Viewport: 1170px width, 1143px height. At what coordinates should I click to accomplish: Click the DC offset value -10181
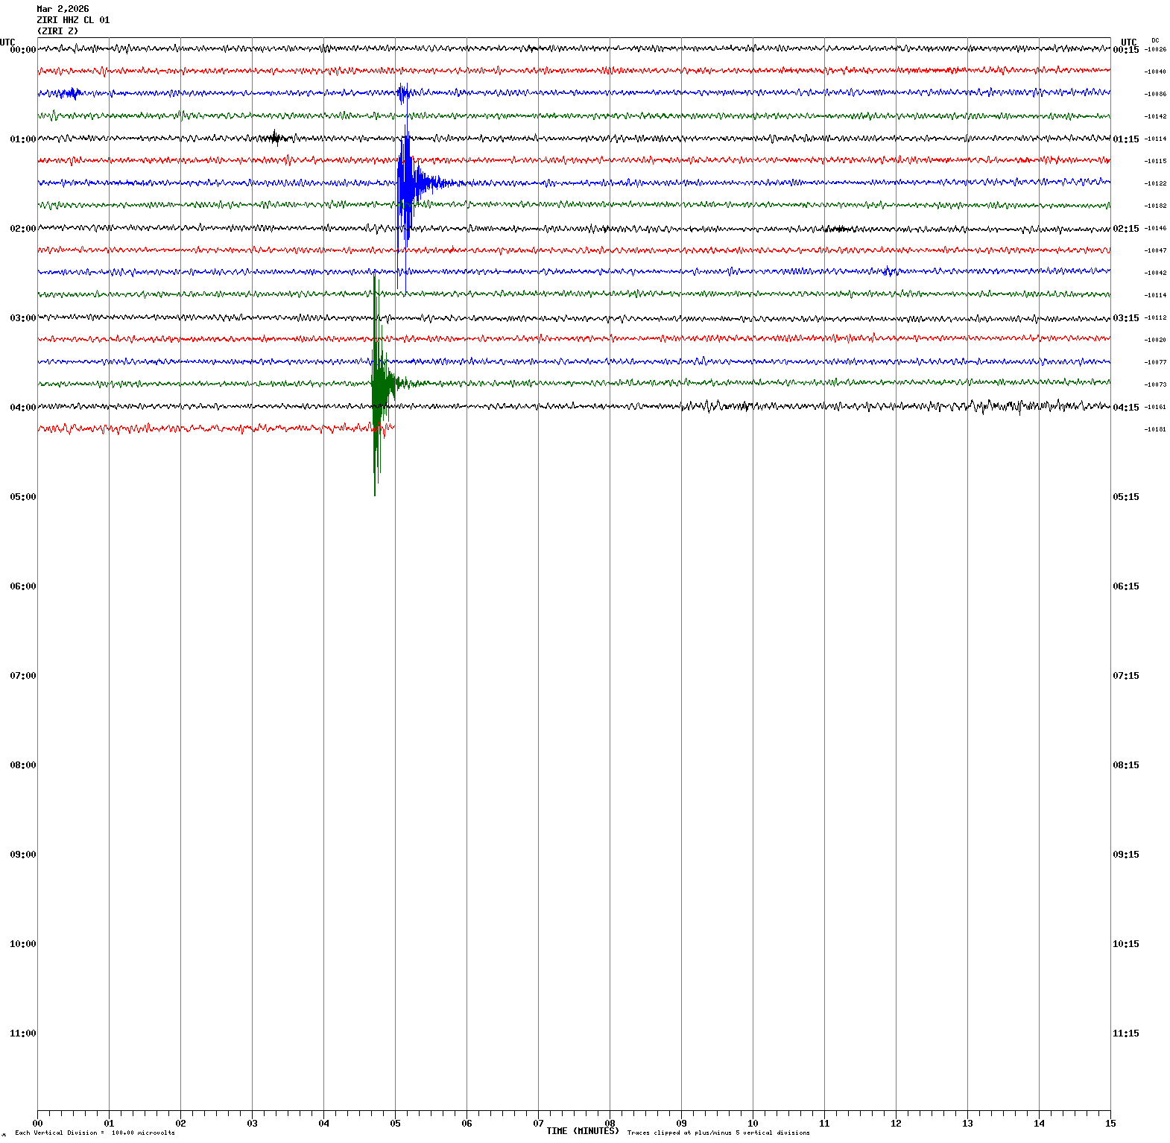[x=1155, y=430]
